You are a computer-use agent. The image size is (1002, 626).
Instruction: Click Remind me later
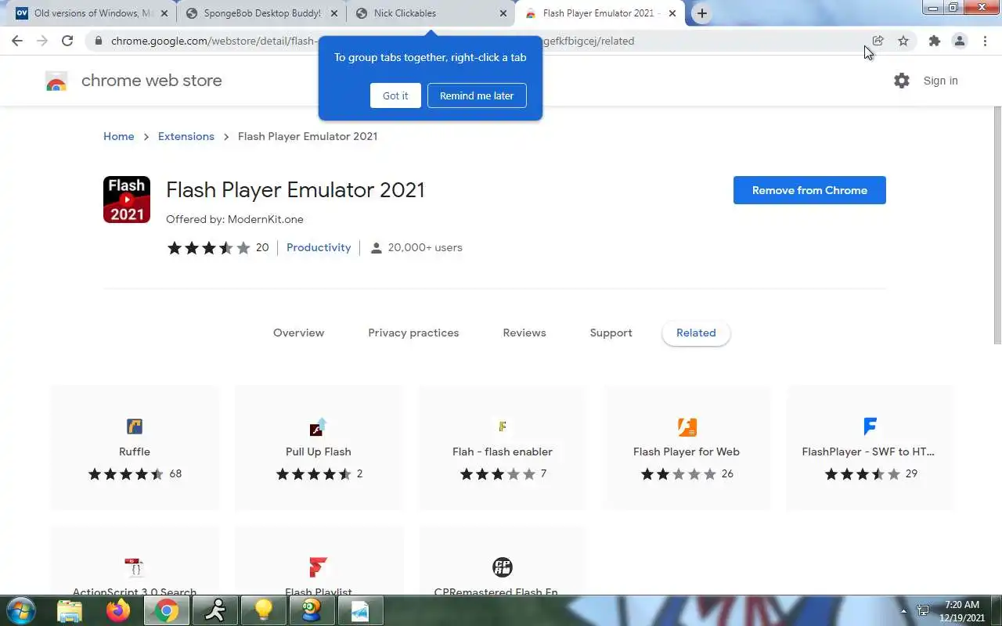point(477,95)
